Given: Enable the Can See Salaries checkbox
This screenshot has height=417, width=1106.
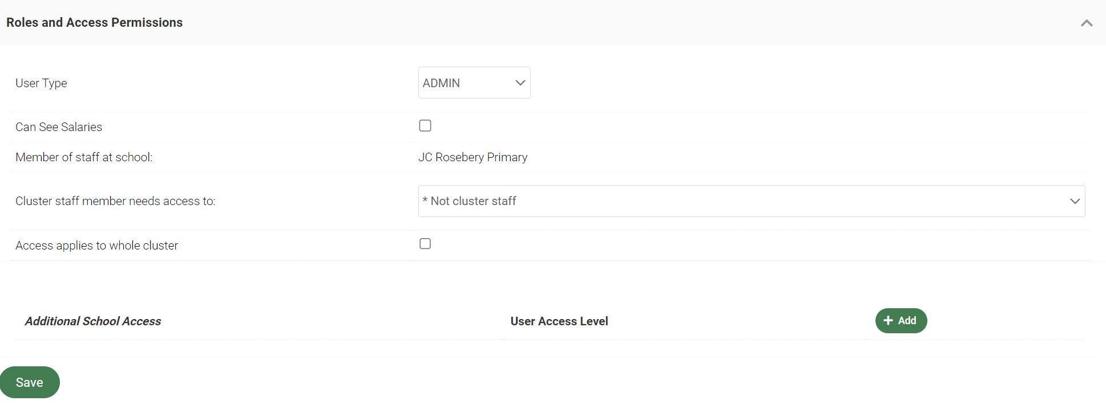Looking at the screenshot, I should pyautogui.click(x=425, y=126).
